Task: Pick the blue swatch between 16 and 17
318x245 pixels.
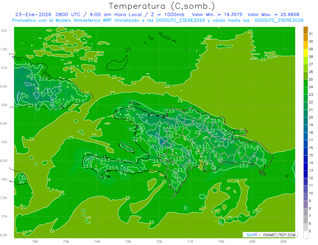Action: tap(306, 144)
